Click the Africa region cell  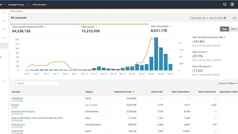click(x=88, y=118)
